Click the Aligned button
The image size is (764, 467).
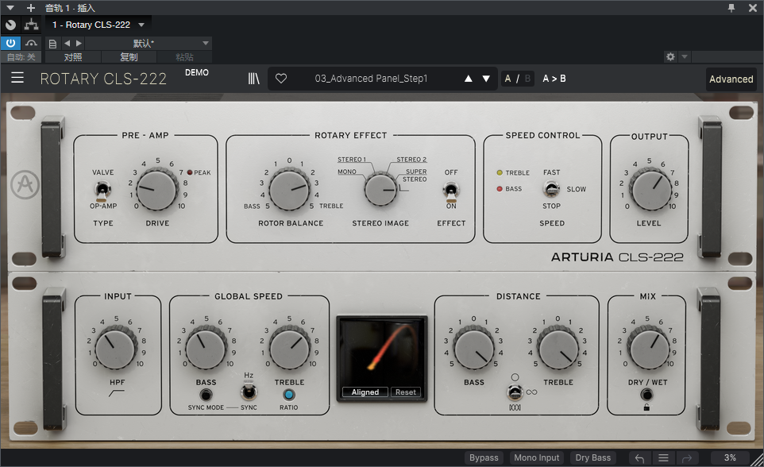click(x=365, y=392)
